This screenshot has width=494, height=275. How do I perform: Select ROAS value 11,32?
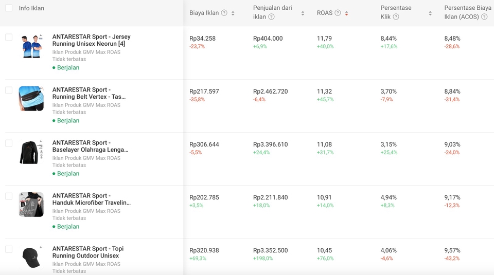[325, 91]
